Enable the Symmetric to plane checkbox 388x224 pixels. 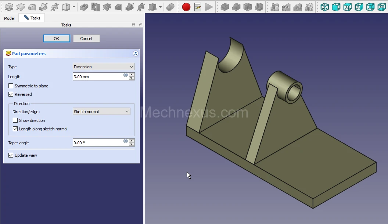[x=11, y=86]
